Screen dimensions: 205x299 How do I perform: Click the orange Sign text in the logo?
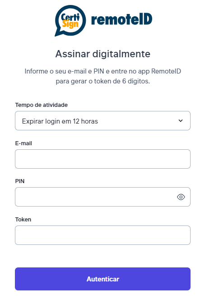pyautogui.click(x=70, y=24)
